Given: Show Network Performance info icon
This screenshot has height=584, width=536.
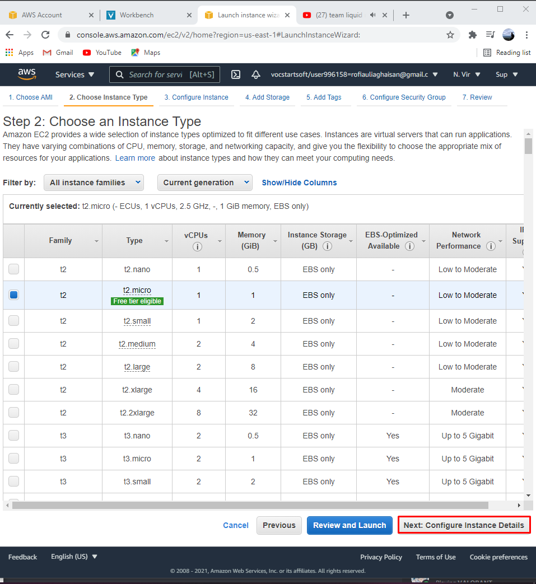Looking at the screenshot, I should coord(491,246).
